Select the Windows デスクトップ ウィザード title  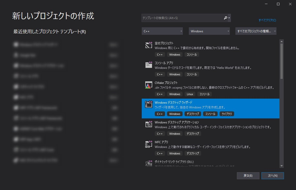174,103
